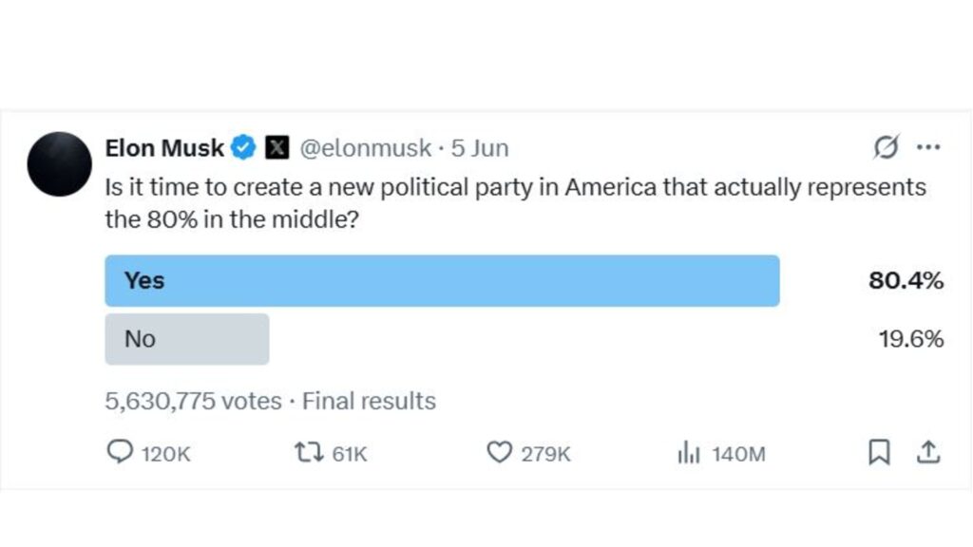Viewport: 973px width, 547px height.
Task: Bookmark this post
Action: click(x=879, y=452)
